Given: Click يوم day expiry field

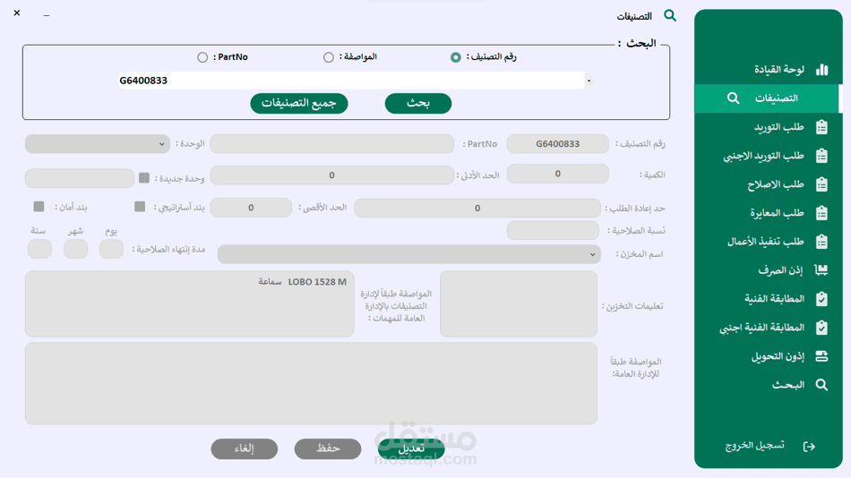Looking at the screenshot, I should tap(111, 249).
